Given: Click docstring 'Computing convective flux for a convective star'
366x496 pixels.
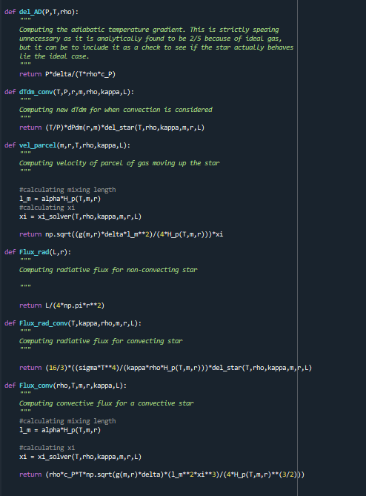Looking at the screenshot, I should 106,403.
